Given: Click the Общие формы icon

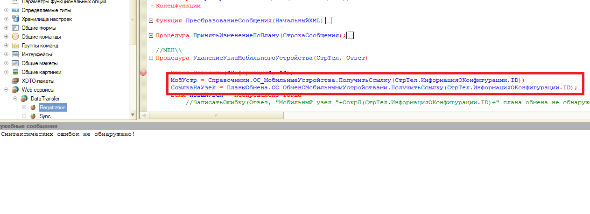Looking at the screenshot, I should [15, 28].
